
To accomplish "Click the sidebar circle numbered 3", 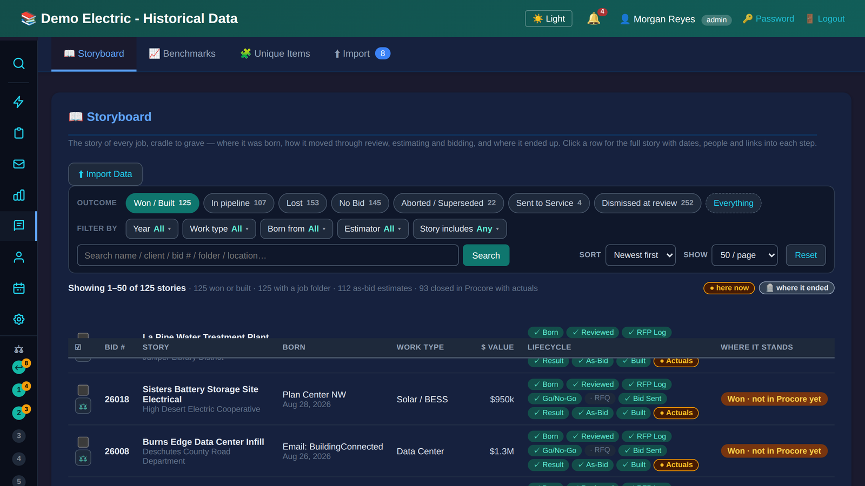I will [19, 436].
